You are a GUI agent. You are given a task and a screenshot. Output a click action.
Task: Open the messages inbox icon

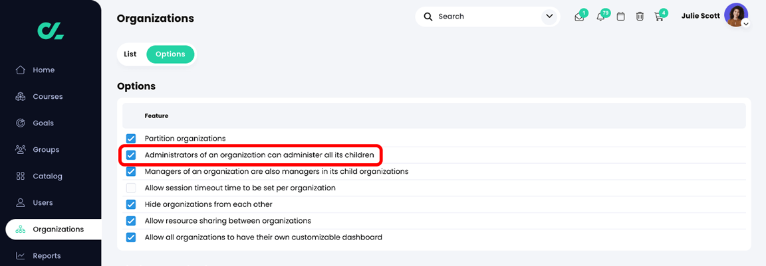click(x=579, y=17)
